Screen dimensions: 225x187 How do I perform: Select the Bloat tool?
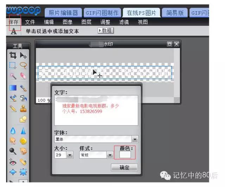coord(13,172)
